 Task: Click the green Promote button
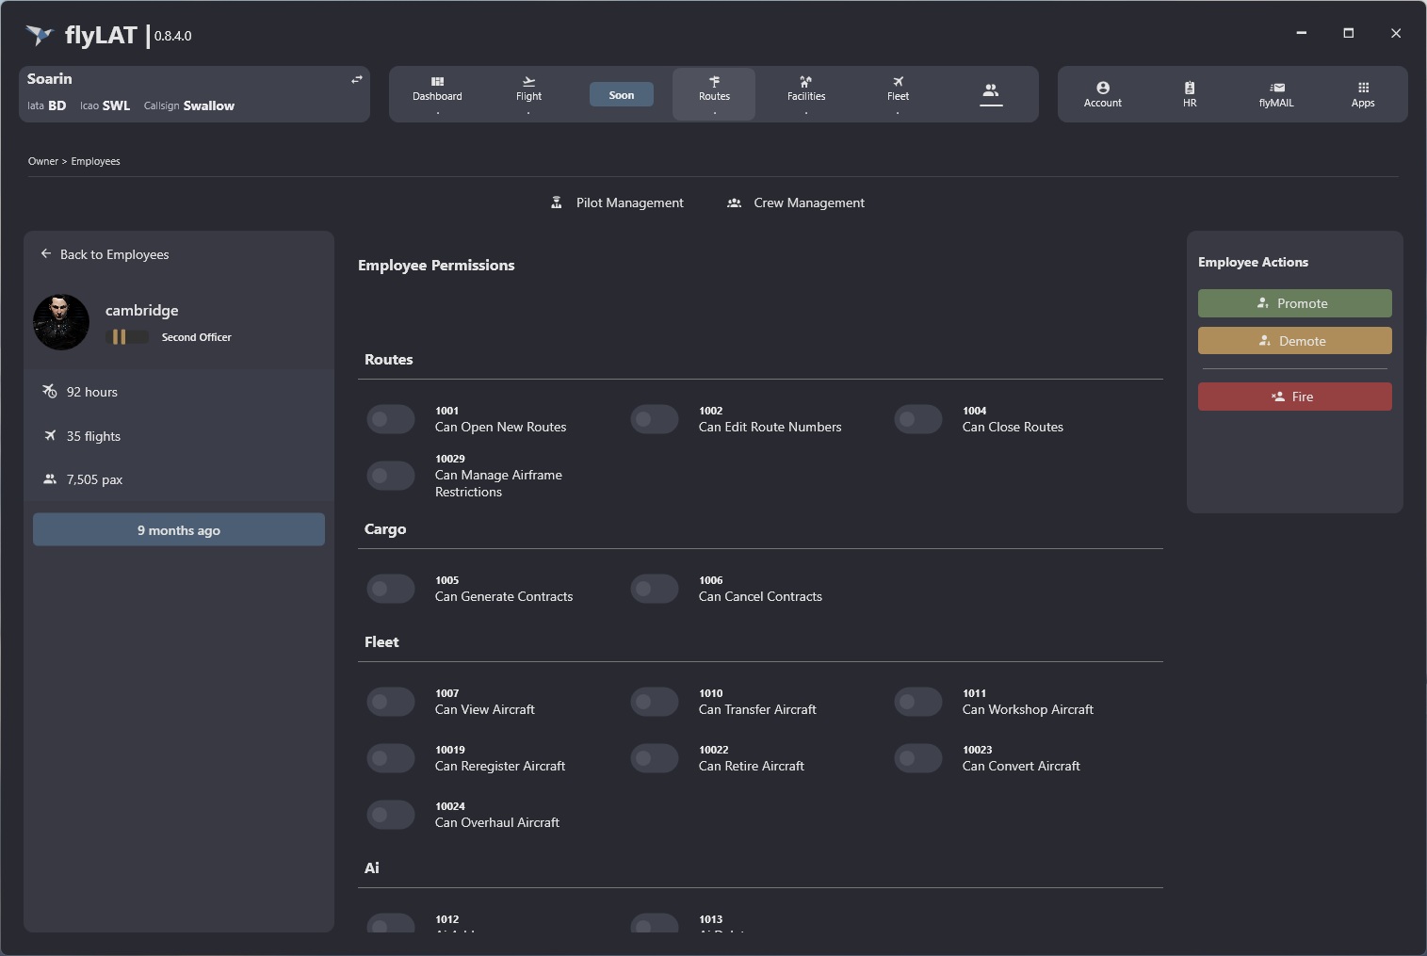tap(1294, 303)
